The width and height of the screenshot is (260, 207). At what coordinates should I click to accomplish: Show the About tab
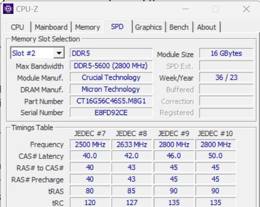[x=206, y=27]
